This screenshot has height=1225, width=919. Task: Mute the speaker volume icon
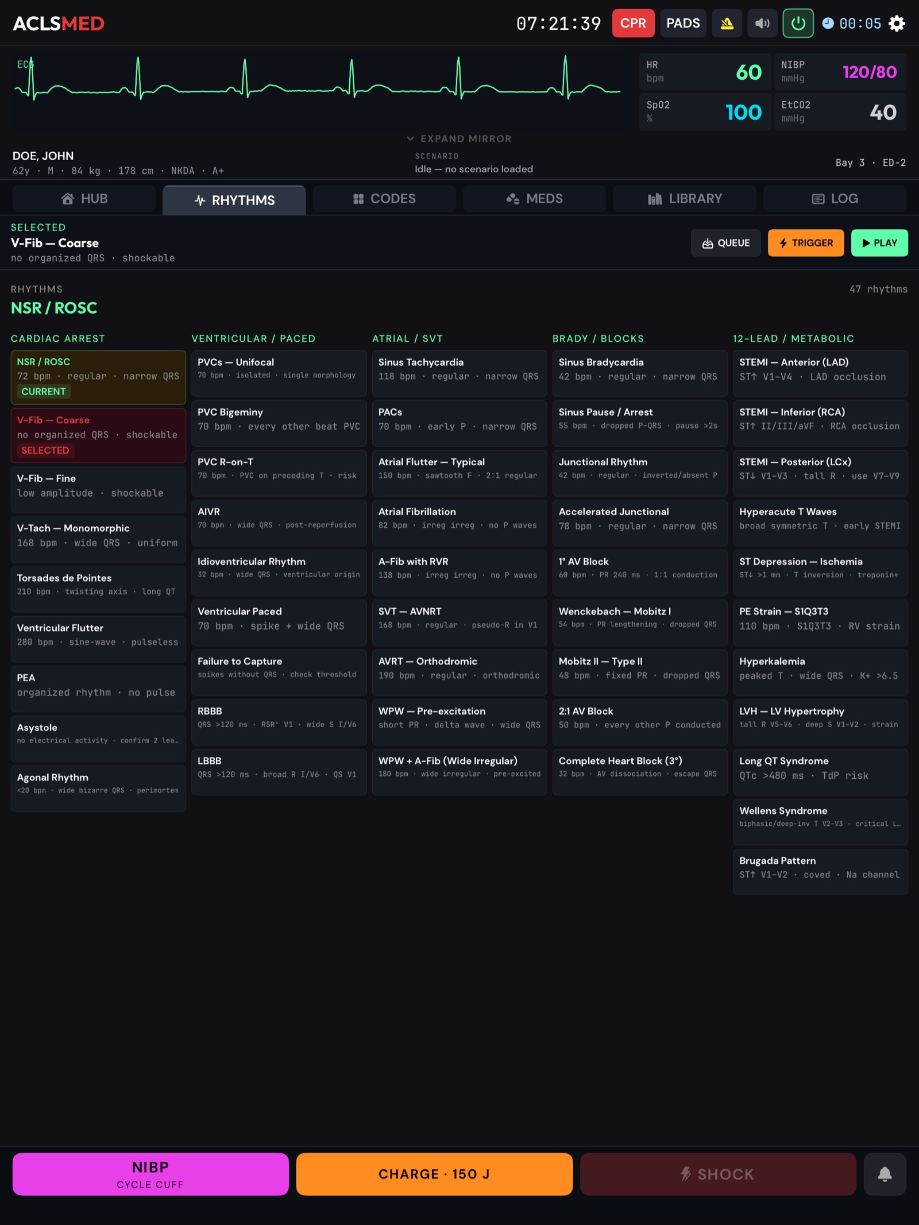(x=762, y=24)
